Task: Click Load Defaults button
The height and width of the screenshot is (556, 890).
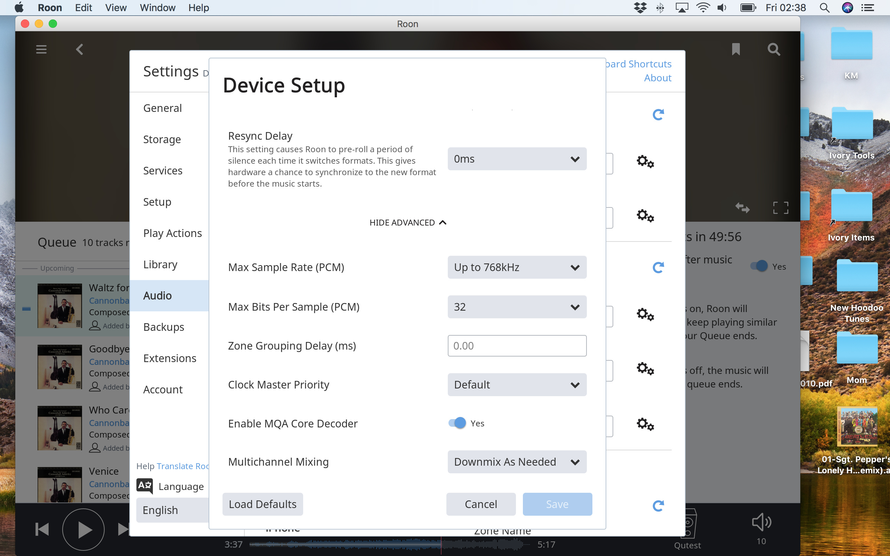Action: pos(262,504)
